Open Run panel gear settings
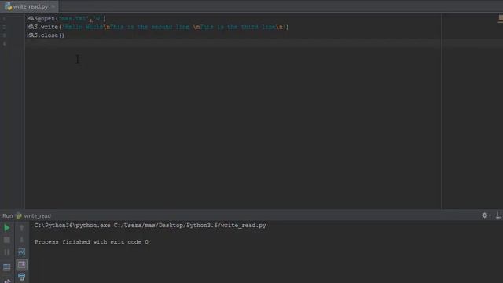This screenshot has height=283, width=503. (x=485, y=215)
